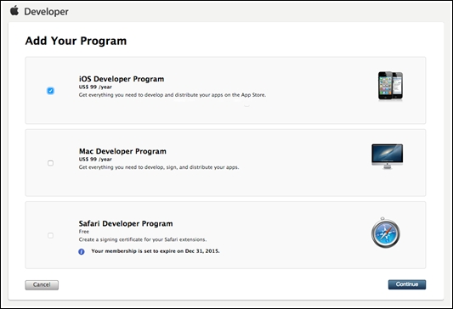Check the Safari Developer Program checkbox
The image size is (453, 309).
[x=50, y=235]
